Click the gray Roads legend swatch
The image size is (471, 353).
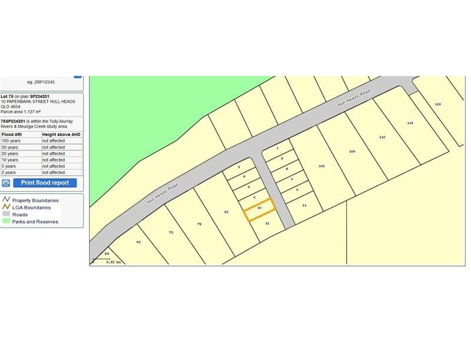(6, 215)
